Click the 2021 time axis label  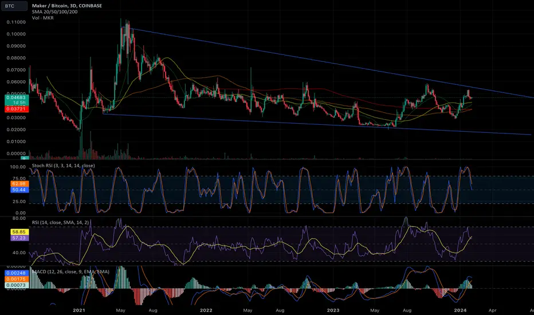tap(79, 310)
